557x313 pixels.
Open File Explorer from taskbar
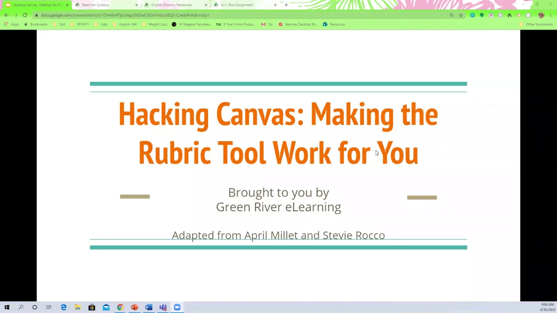[x=77, y=307]
